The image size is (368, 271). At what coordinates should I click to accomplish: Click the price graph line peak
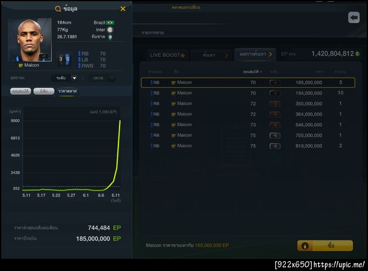click(120, 121)
